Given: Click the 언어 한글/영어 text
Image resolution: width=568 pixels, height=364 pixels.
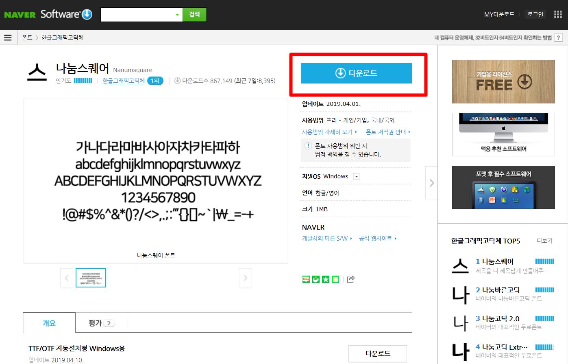Looking at the screenshot, I should click(320, 193).
